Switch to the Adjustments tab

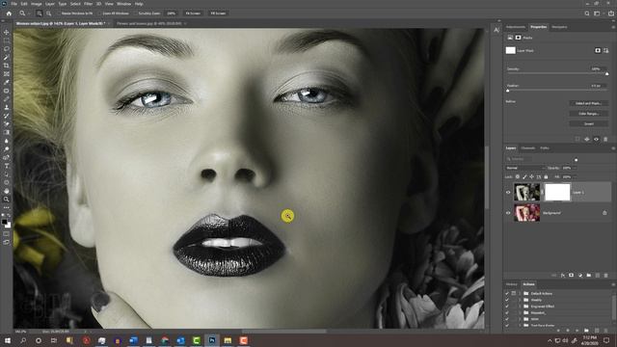click(x=516, y=27)
